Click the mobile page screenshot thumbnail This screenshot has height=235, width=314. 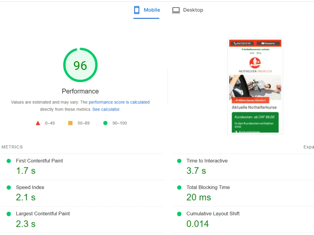pos(255,86)
